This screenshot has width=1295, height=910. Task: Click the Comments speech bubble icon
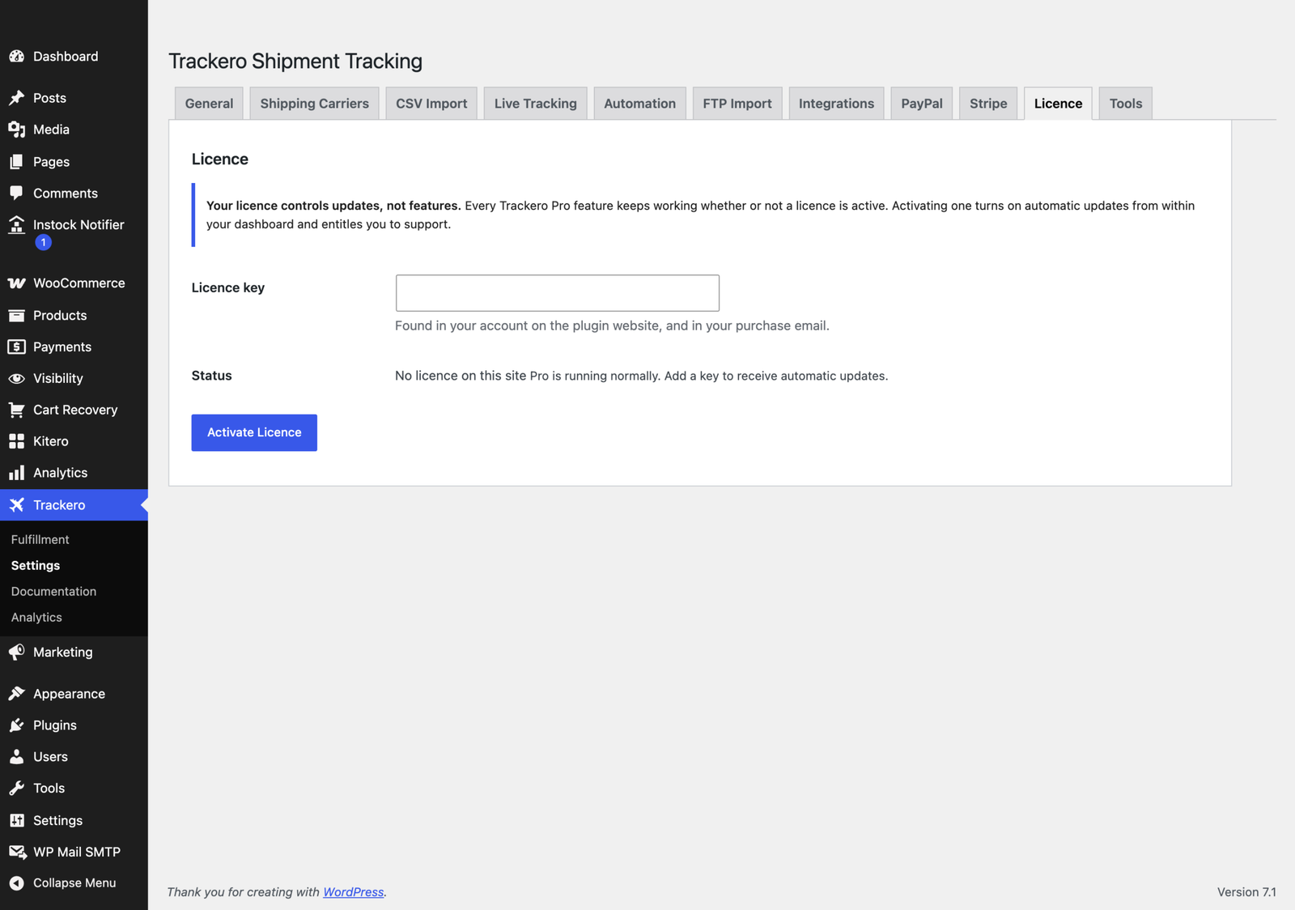pos(16,193)
